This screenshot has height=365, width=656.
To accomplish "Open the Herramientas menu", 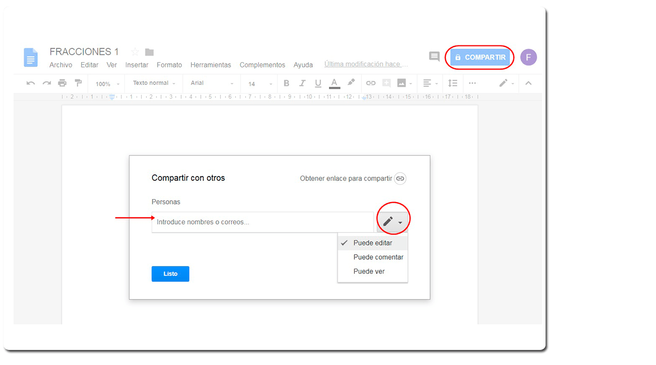I will coord(211,65).
